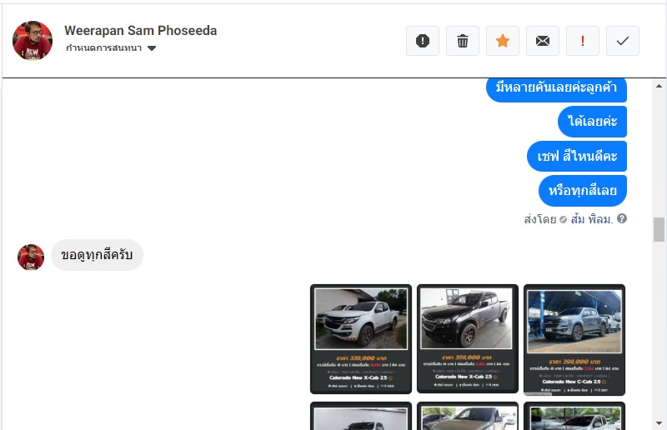Click the scrollbar down arrow

(x=659, y=423)
